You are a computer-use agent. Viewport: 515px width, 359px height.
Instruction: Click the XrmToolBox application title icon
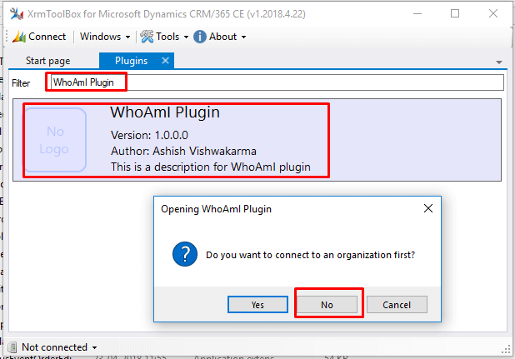(17, 14)
